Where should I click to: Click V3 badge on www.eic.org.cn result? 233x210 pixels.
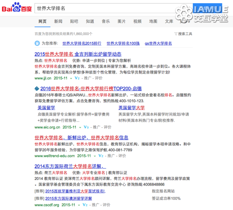tap(86, 127)
